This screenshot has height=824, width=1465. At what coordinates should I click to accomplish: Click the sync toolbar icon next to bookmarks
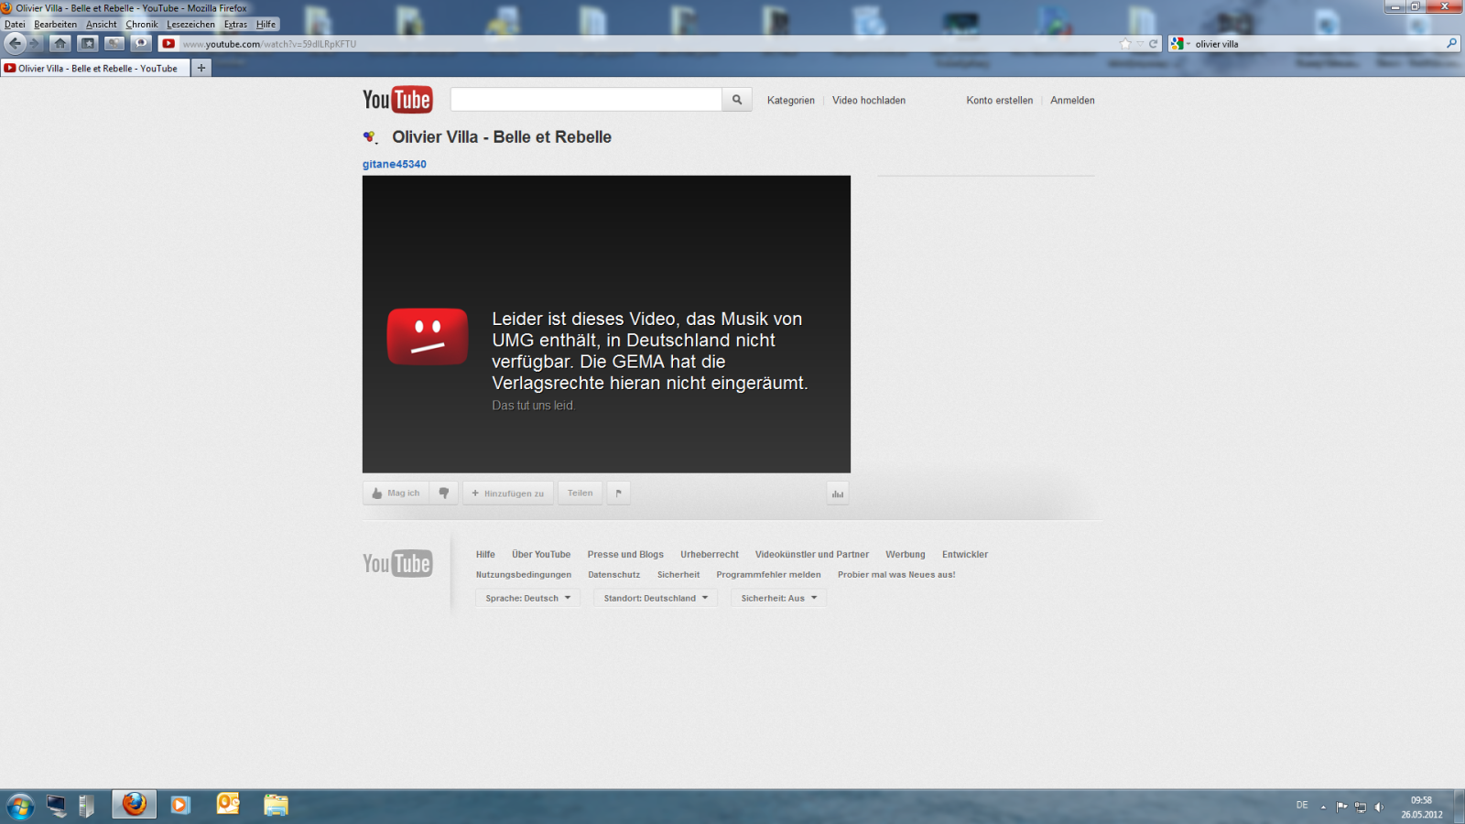[114, 43]
